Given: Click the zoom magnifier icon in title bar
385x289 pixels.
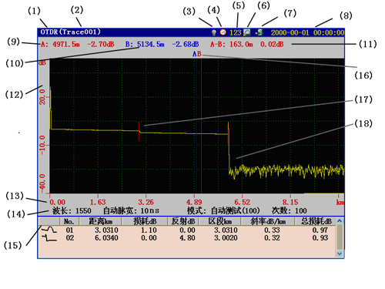Looking at the screenshot, I should click(x=247, y=32).
